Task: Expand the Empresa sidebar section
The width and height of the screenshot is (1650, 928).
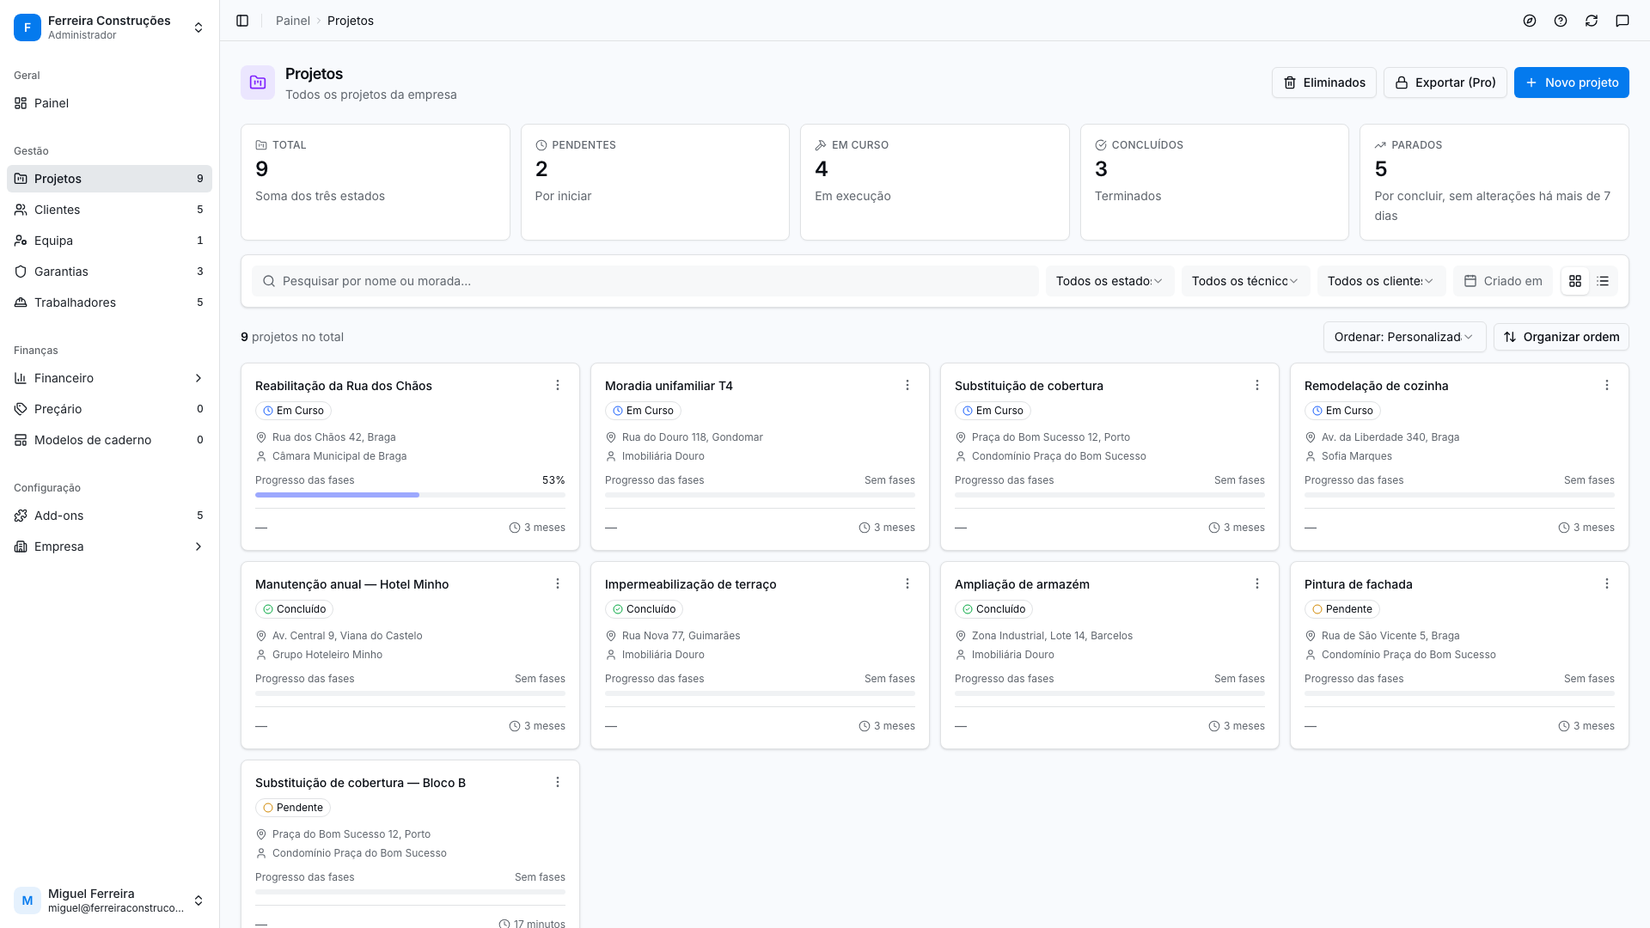Action: click(110, 546)
